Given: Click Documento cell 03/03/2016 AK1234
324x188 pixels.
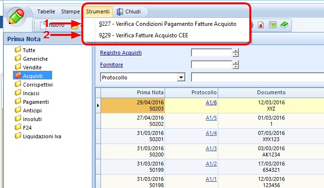Looking at the screenshot, I should pyautogui.click(x=271, y=152).
